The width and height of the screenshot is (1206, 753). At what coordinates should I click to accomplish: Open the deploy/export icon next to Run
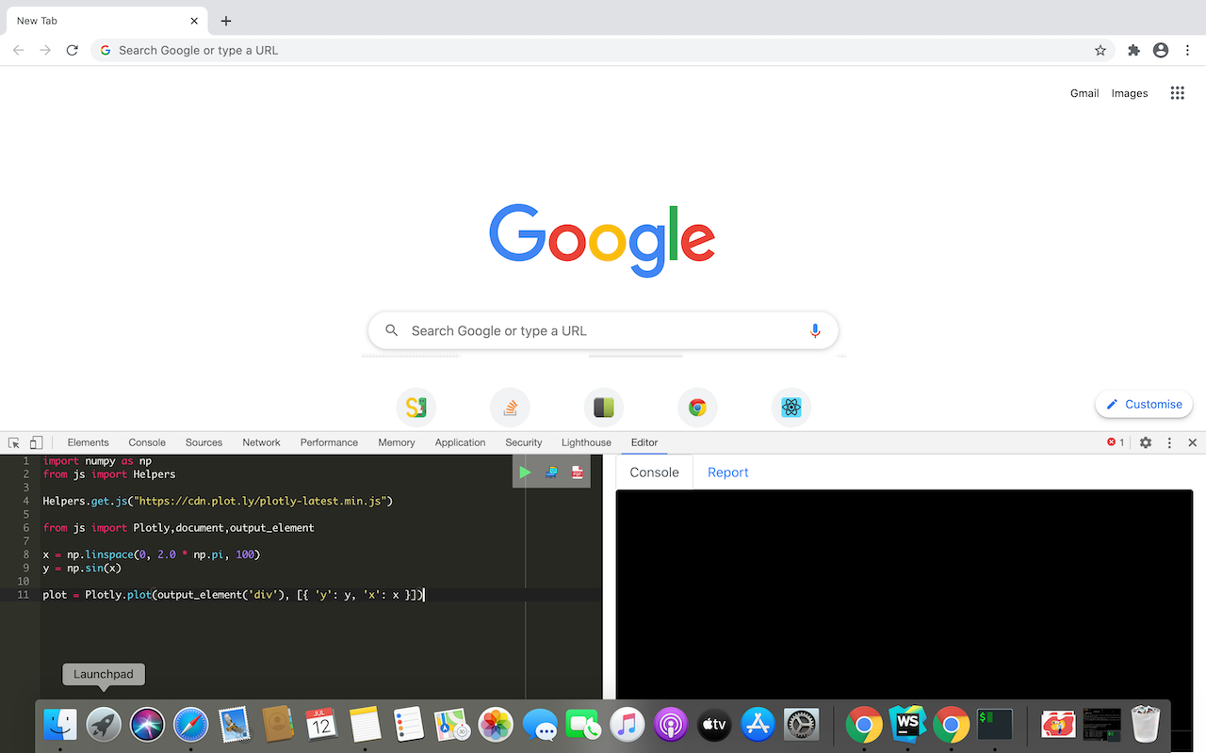click(x=551, y=472)
